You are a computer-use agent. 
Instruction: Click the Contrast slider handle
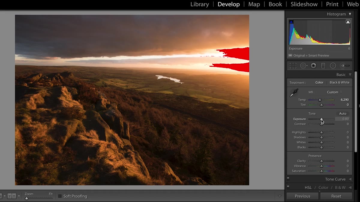321,124
